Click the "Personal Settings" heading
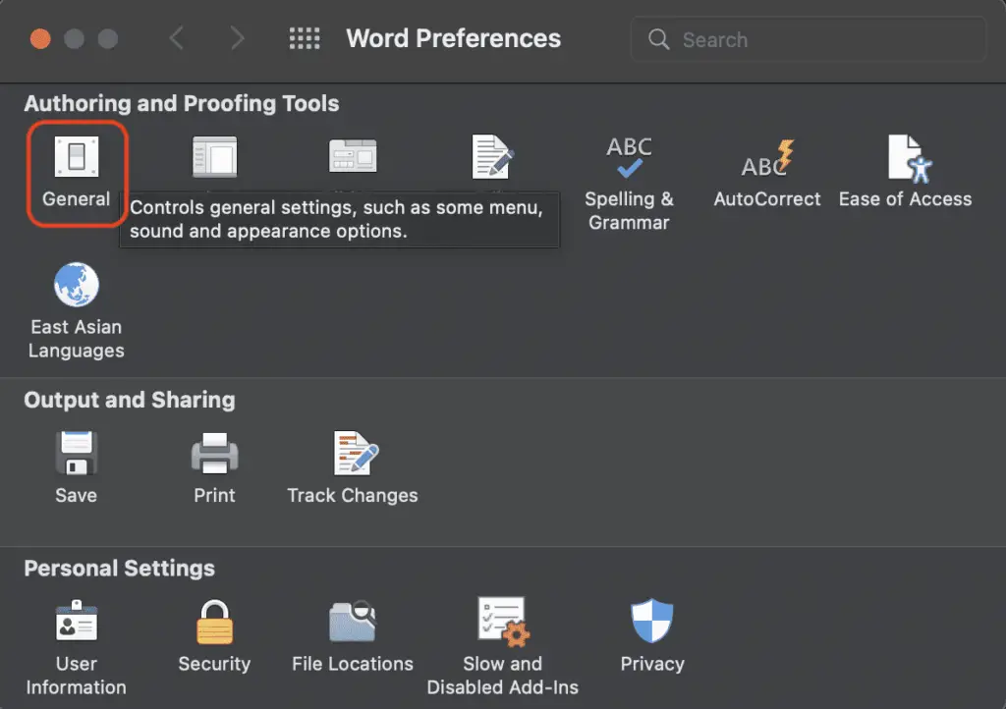 [119, 568]
